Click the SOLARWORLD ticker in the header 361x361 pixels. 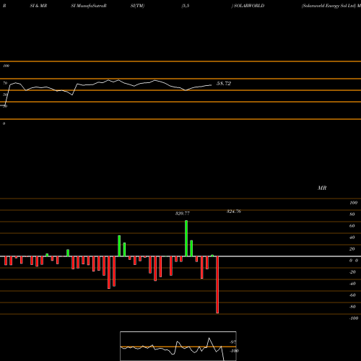[249, 6]
